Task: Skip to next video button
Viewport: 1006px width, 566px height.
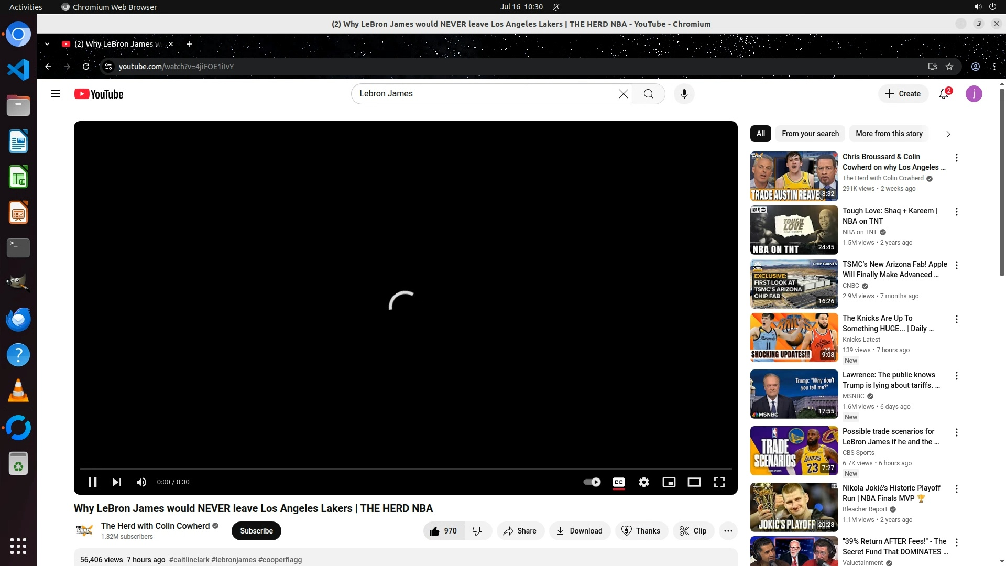Action: [x=116, y=482]
